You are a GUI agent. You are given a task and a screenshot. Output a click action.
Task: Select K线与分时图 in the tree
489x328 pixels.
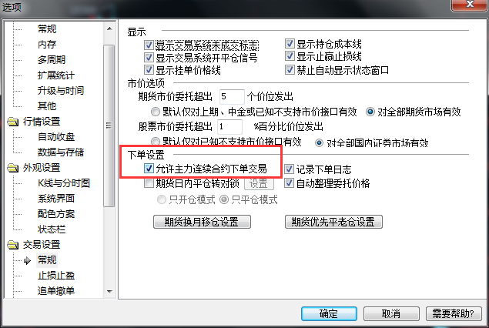(64, 183)
